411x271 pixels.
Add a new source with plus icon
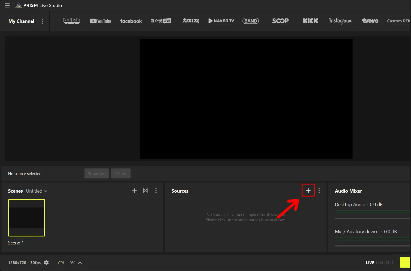[x=308, y=190]
